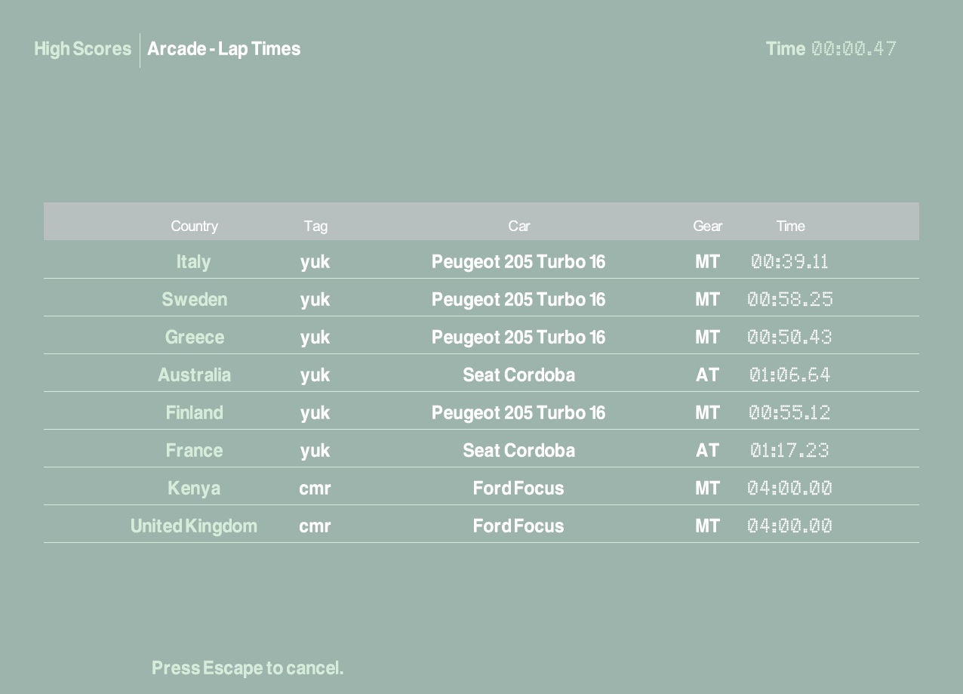This screenshot has height=694, width=963.
Task: Click the Tag column header
Action: click(x=315, y=226)
